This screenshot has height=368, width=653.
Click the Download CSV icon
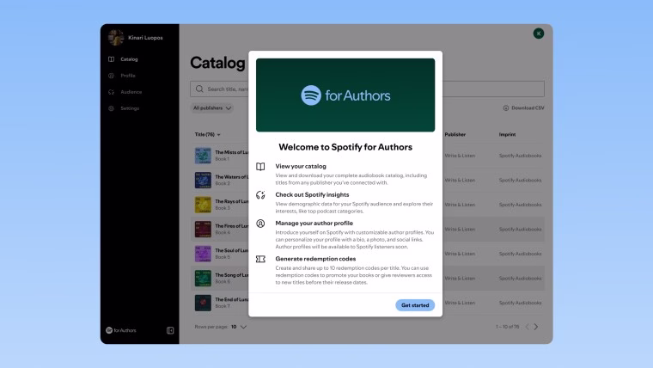pos(505,108)
